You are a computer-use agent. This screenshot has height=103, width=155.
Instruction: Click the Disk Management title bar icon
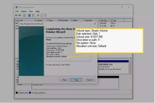pyautogui.click(x=17, y=7)
